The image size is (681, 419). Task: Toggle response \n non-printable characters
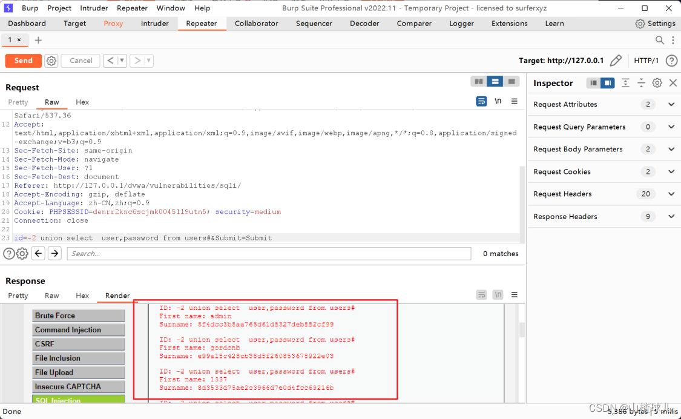tap(498, 295)
